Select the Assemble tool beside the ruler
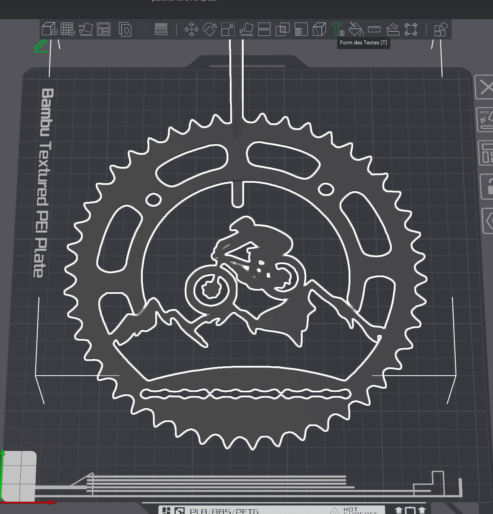 coord(393,29)
